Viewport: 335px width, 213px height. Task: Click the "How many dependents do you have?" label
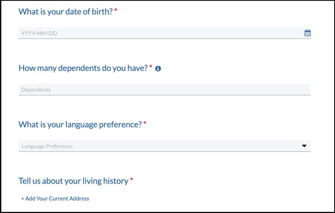[83, 68]
